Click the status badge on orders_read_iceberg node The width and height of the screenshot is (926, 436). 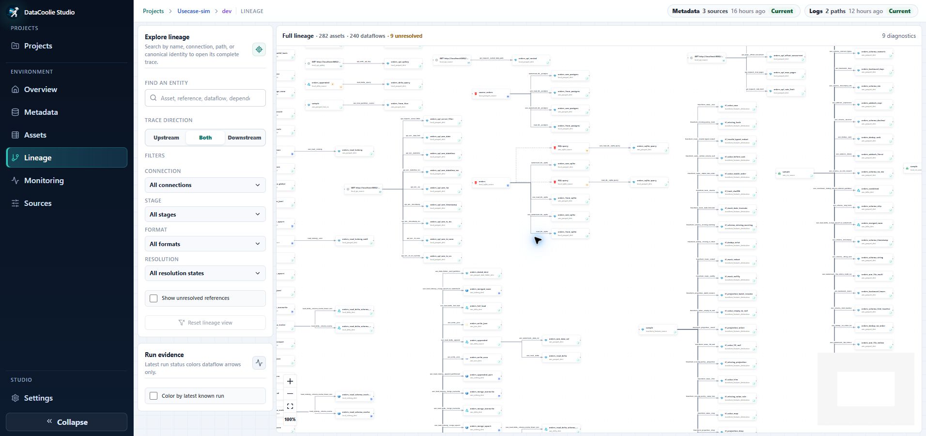point(371,154)
